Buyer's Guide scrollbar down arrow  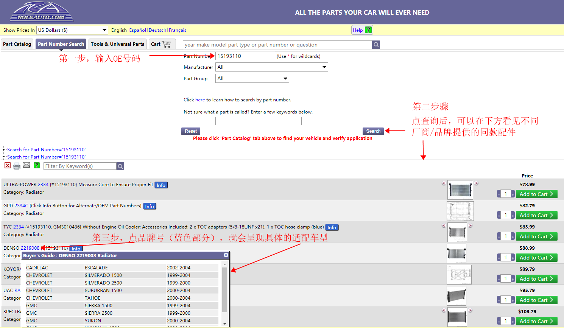click(x=224, y=324)
